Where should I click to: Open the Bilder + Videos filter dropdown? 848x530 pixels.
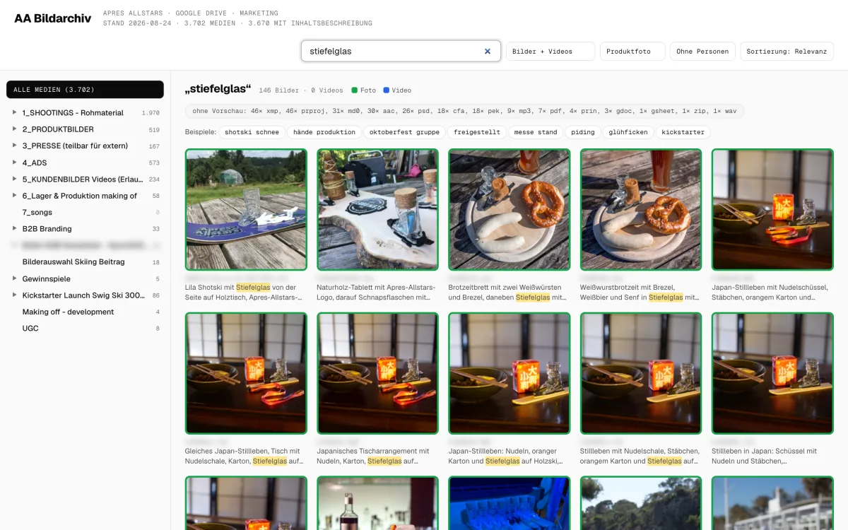[550, 52]
